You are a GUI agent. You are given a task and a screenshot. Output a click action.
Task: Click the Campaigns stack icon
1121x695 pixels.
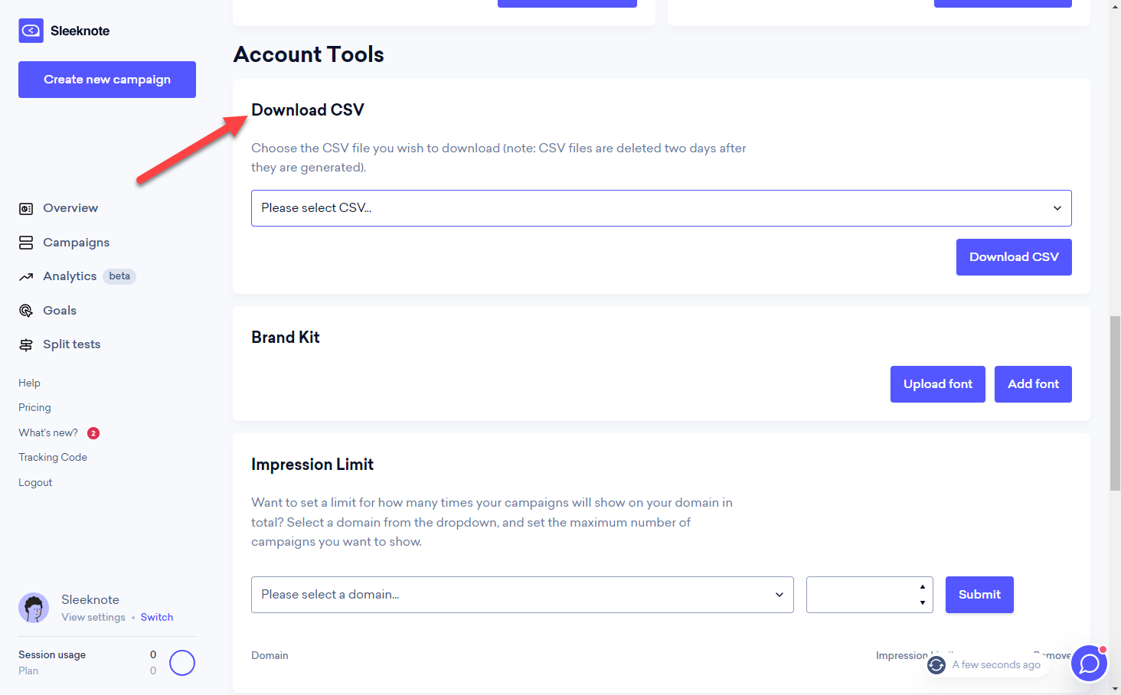[26, 243]
